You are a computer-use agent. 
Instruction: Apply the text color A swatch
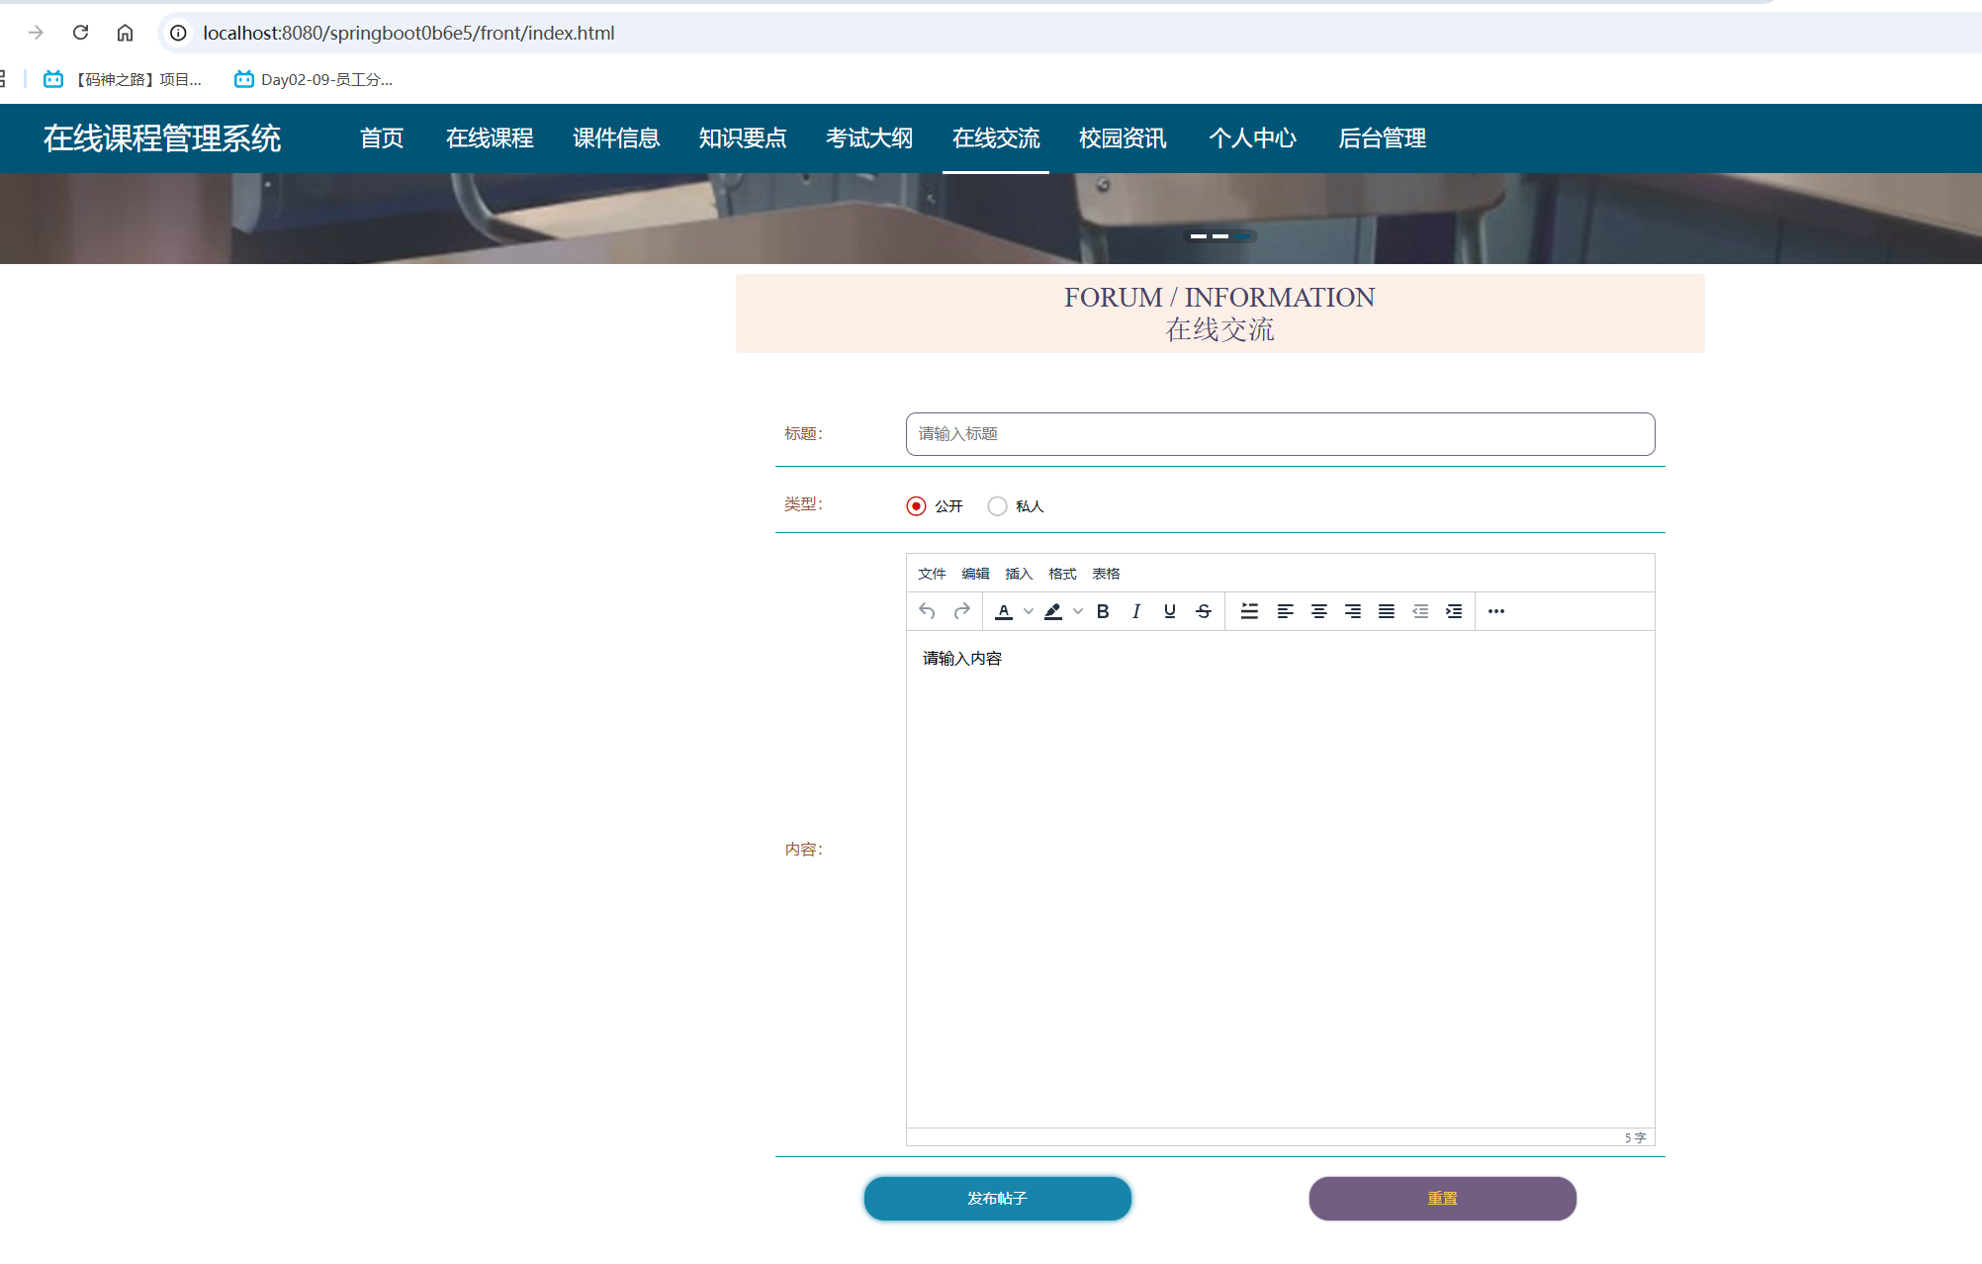pyautogui.click(x=1004, y=611)
